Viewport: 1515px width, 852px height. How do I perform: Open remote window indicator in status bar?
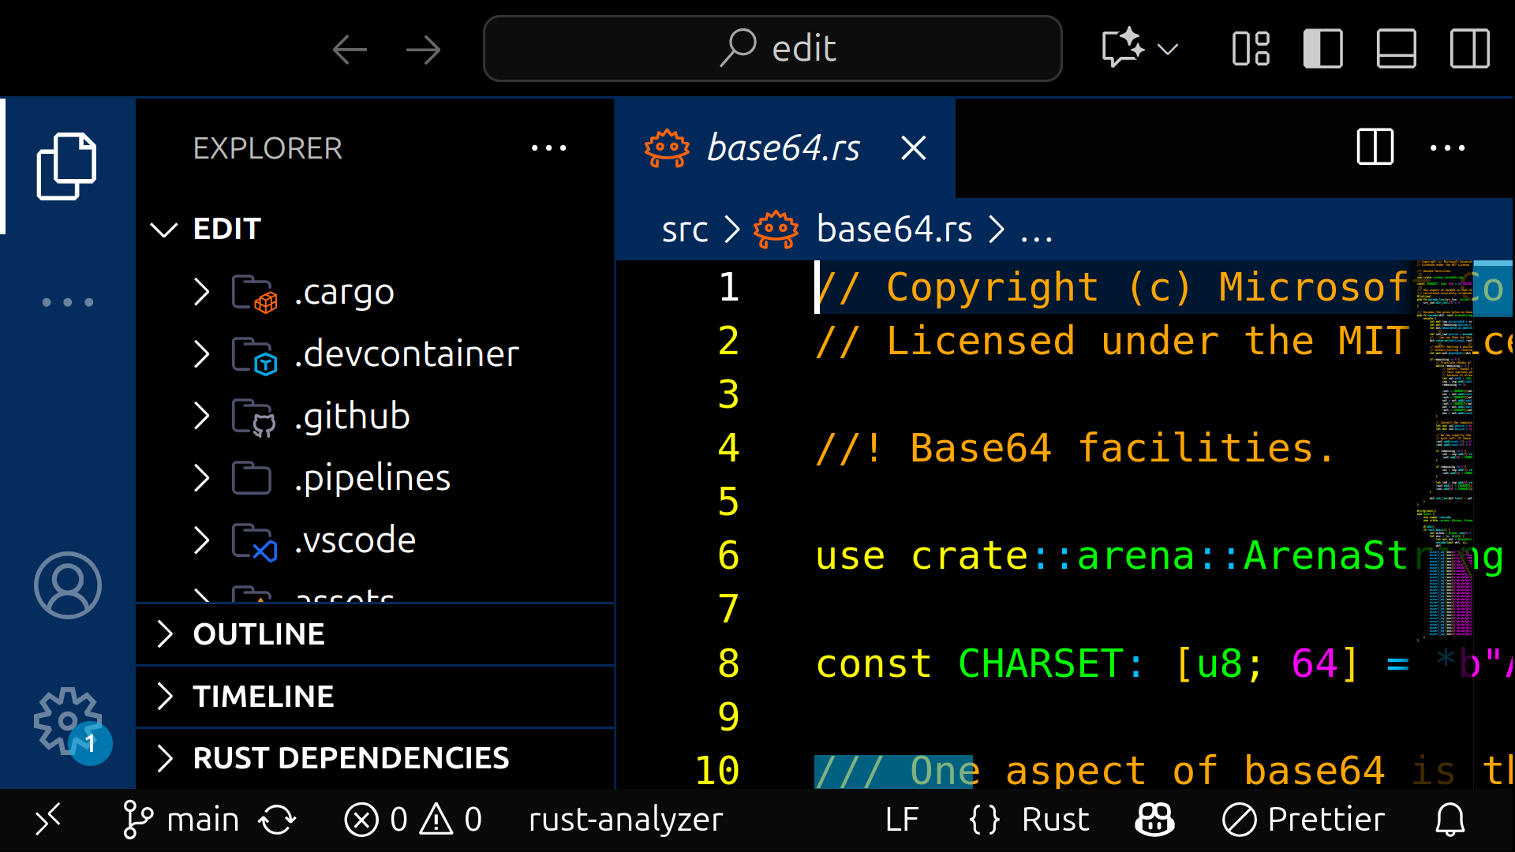coord(47,820)
